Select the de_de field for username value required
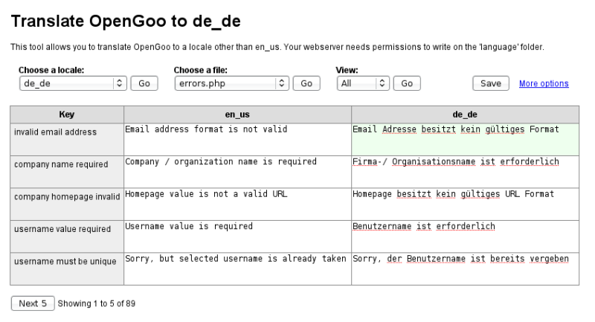Viewport: 595px width, 322px height. point(465,236)
